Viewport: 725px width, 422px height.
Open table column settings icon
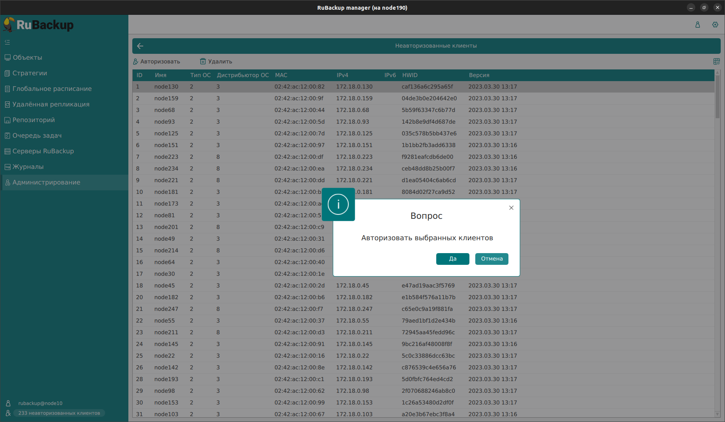click(716, 62)
